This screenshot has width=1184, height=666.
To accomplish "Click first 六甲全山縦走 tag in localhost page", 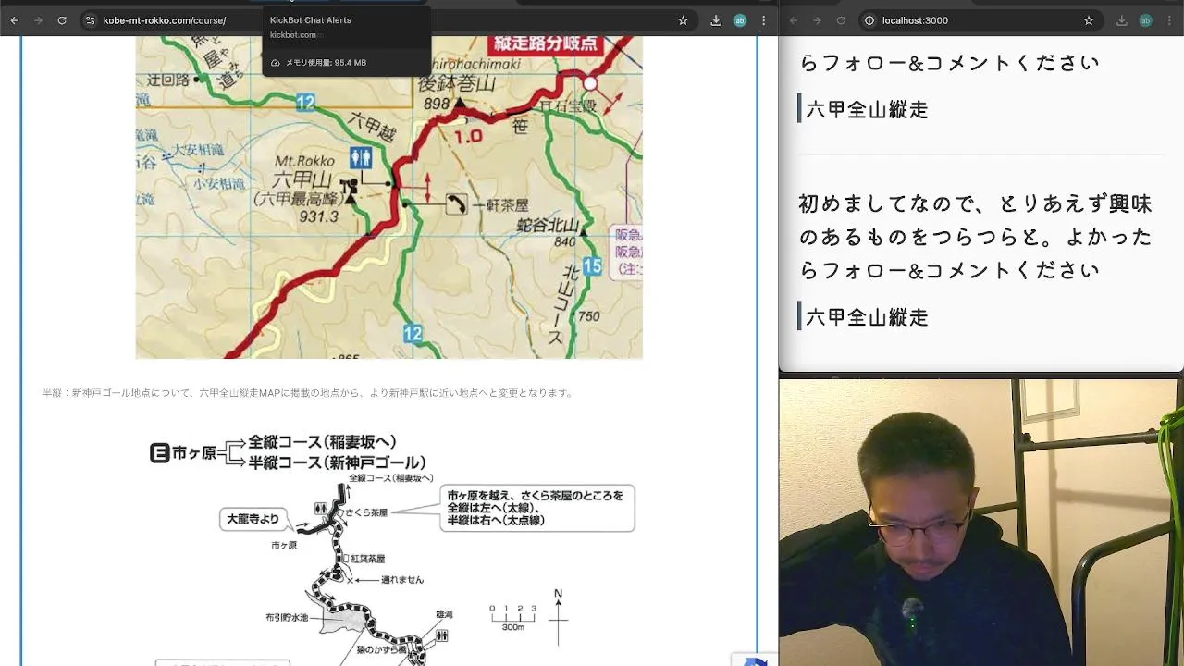I will 866,109.
